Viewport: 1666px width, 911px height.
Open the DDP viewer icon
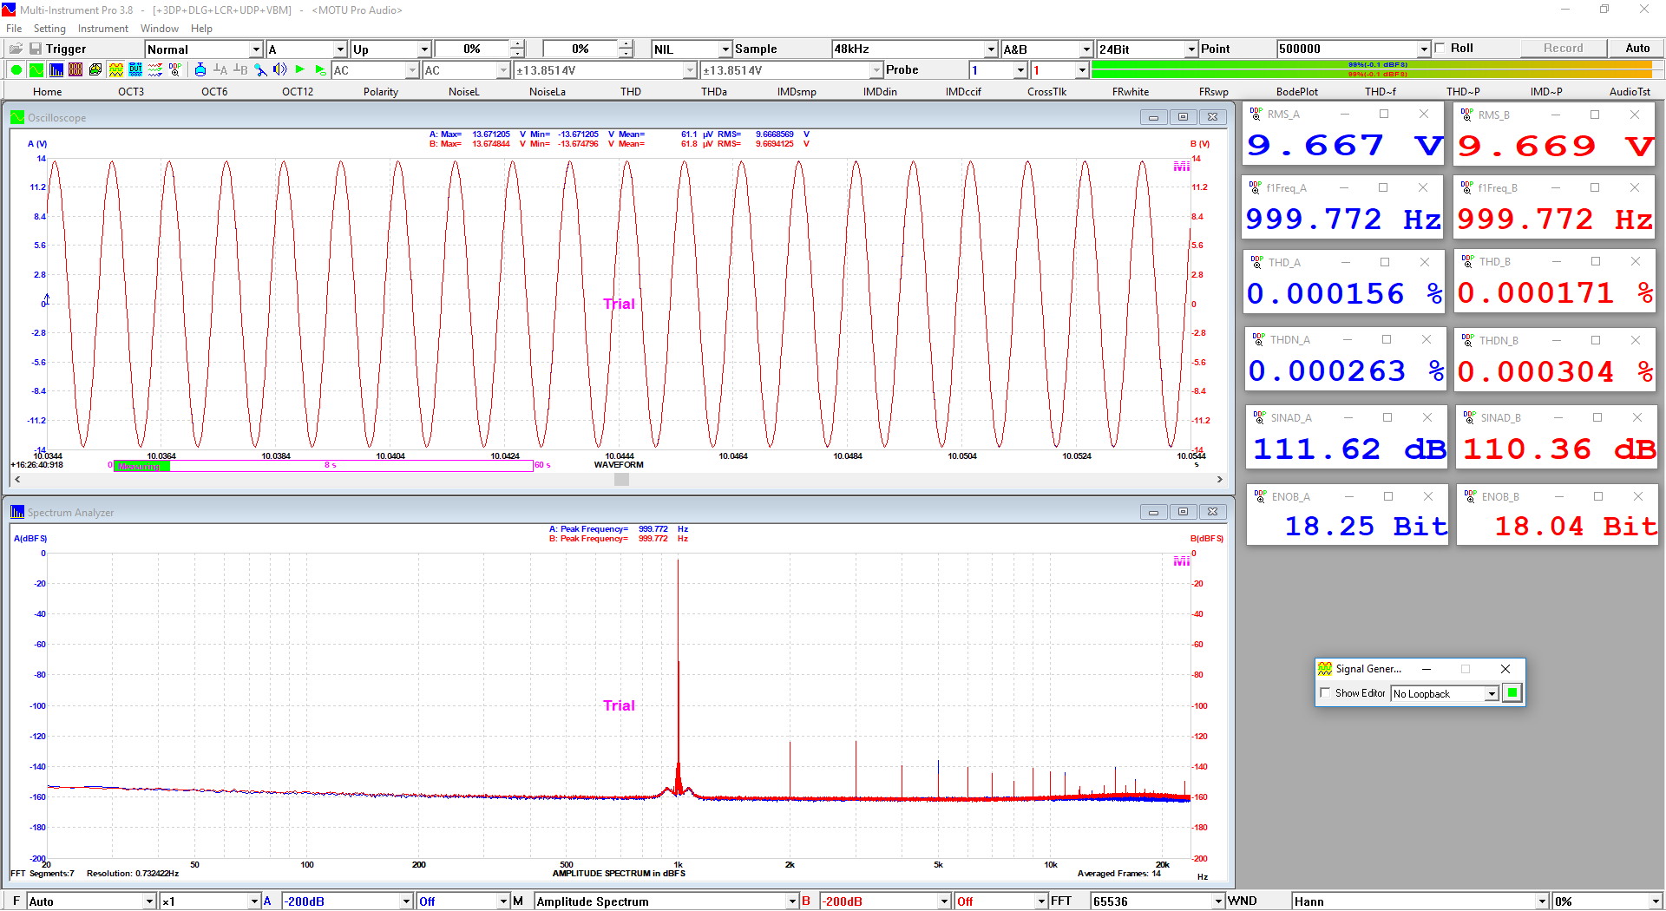click(175, 70)
